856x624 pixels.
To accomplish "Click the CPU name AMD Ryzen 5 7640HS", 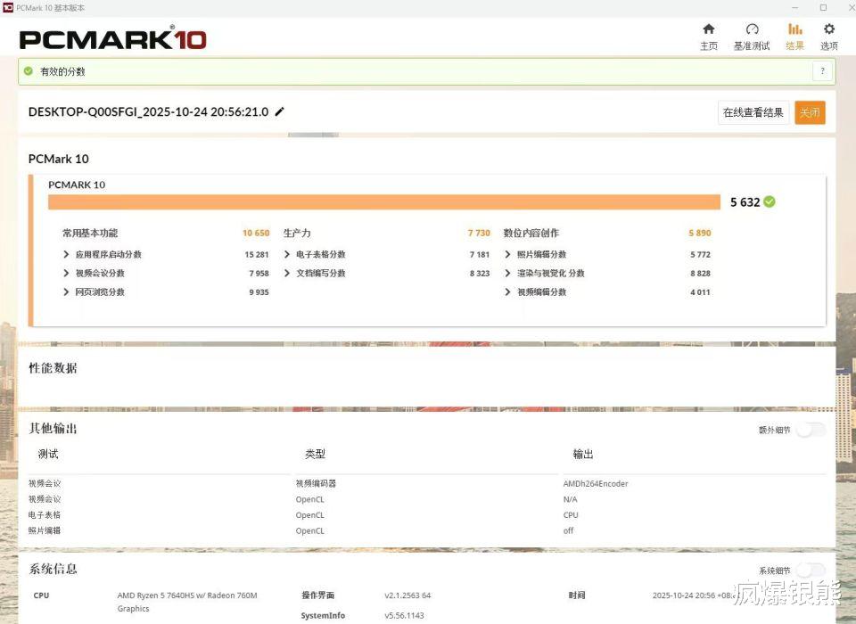I will pos(187,602).
